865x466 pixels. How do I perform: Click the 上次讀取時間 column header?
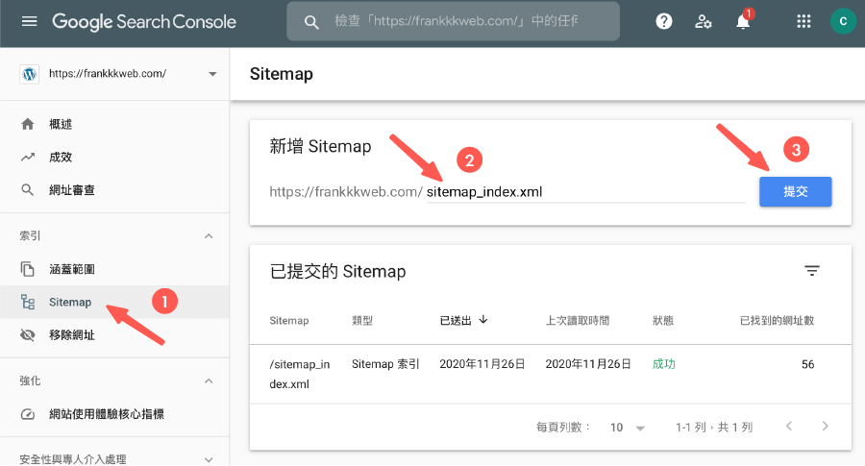[x=577, y=320]
